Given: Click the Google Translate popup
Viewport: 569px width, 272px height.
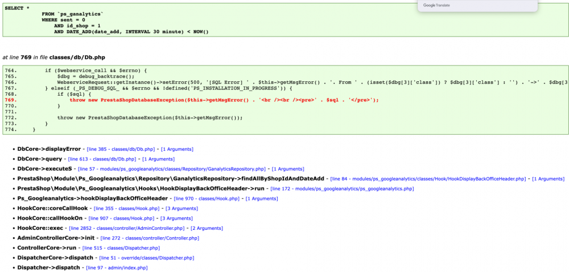Looking at the screenshot, I should tap(477, 6).
